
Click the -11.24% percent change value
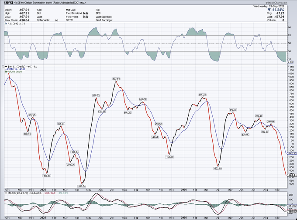pos(278,10)
